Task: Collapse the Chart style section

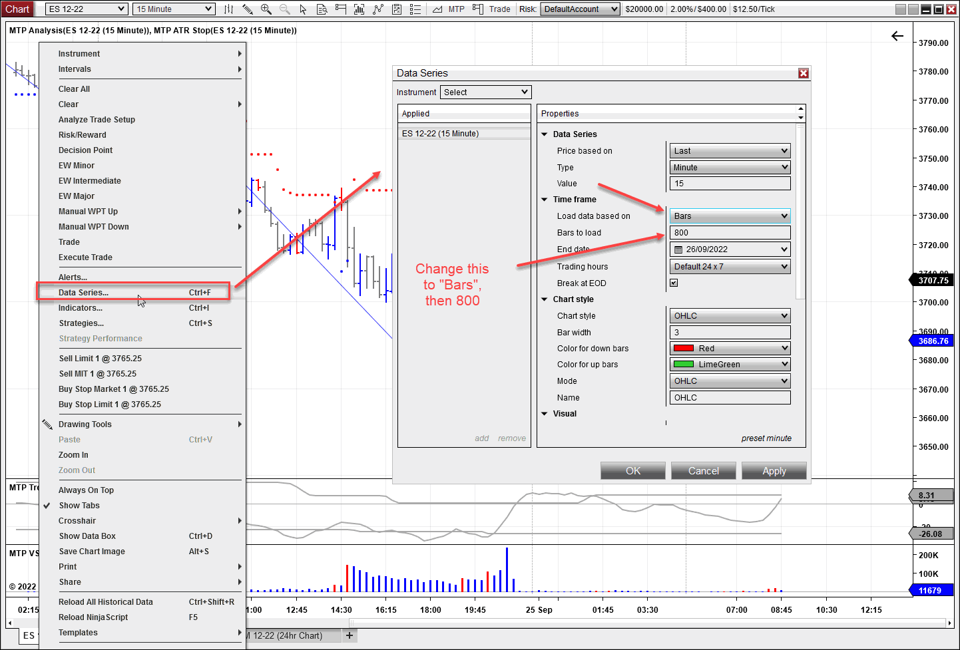Action: pyautogui.click(x=545, y=299)
